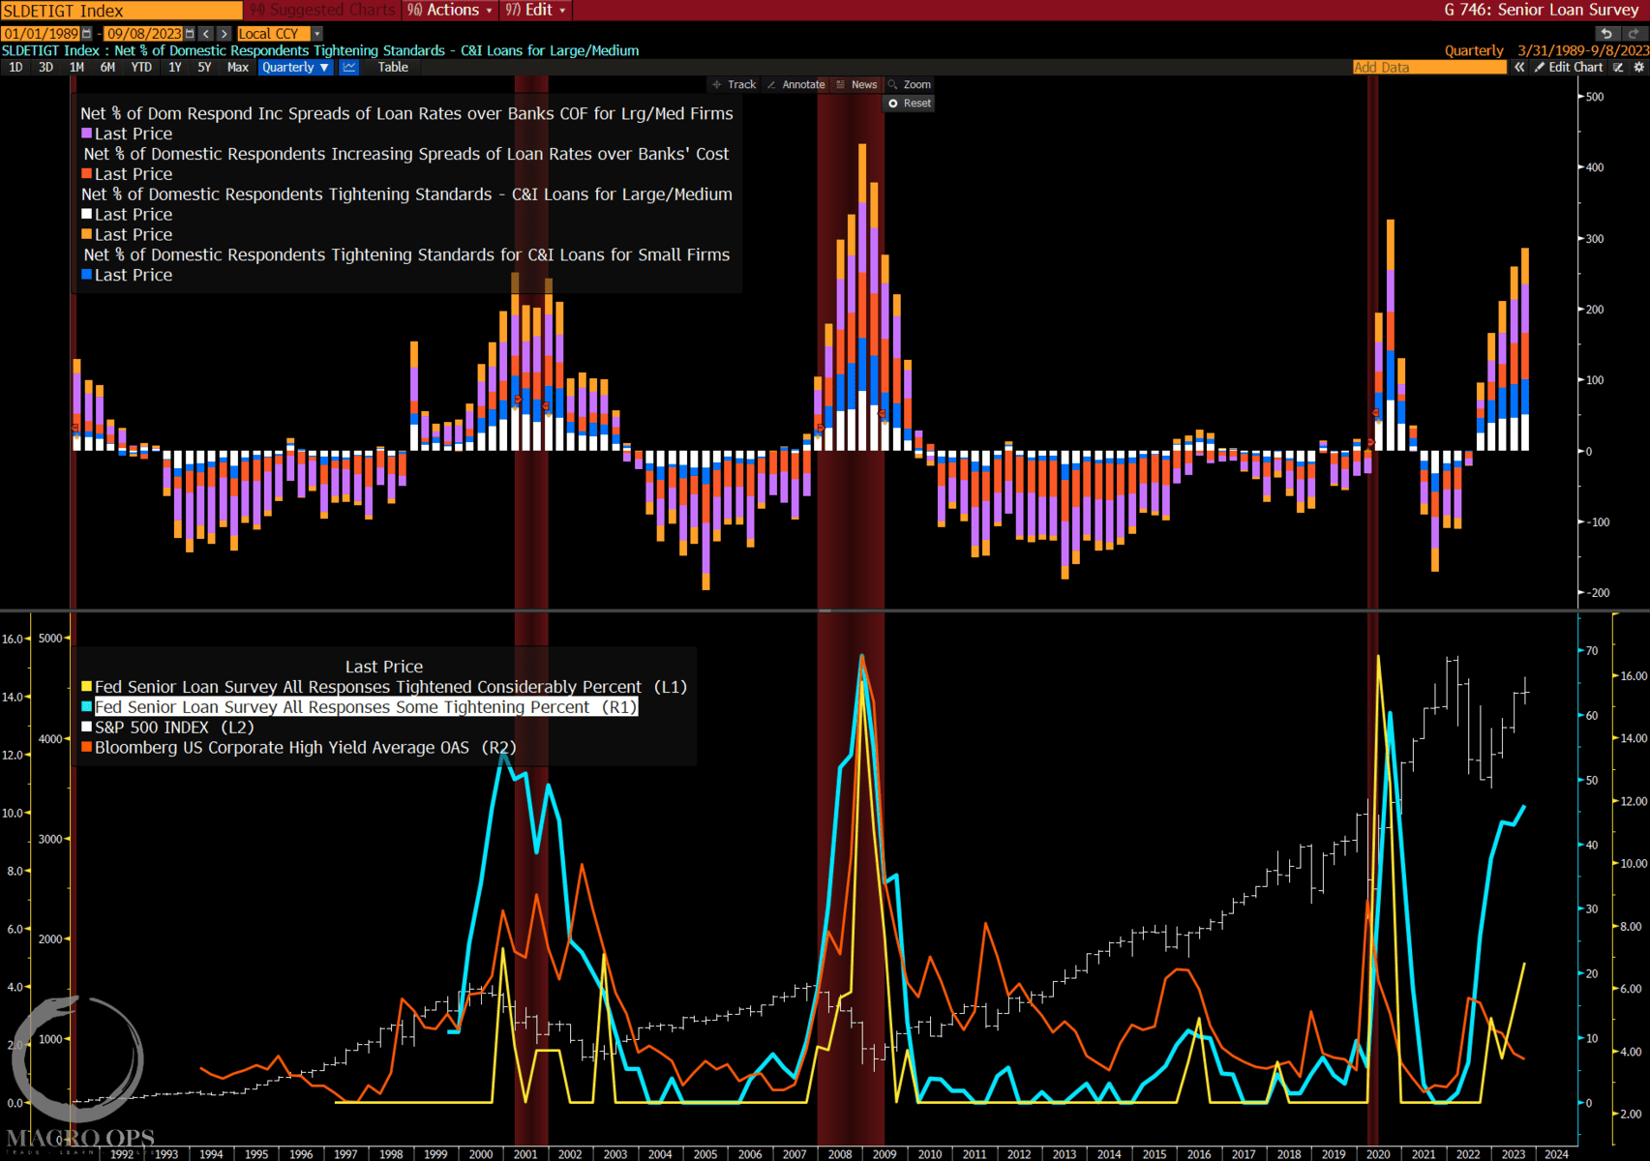The height and width of the screenshot is (1161, 1650).
Task: Select the 1Y time range
Action: (x=174, y=68)
